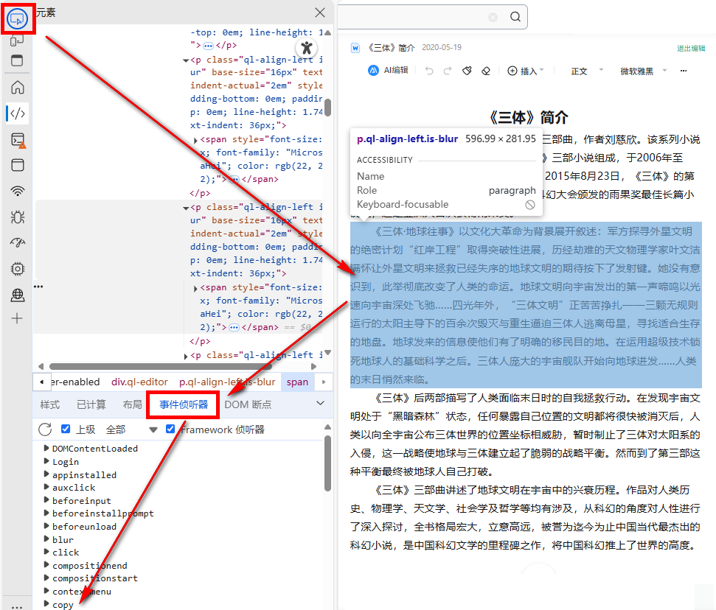
Task: Open the Network wifi icon panel
Action: [x=18, y=191]
